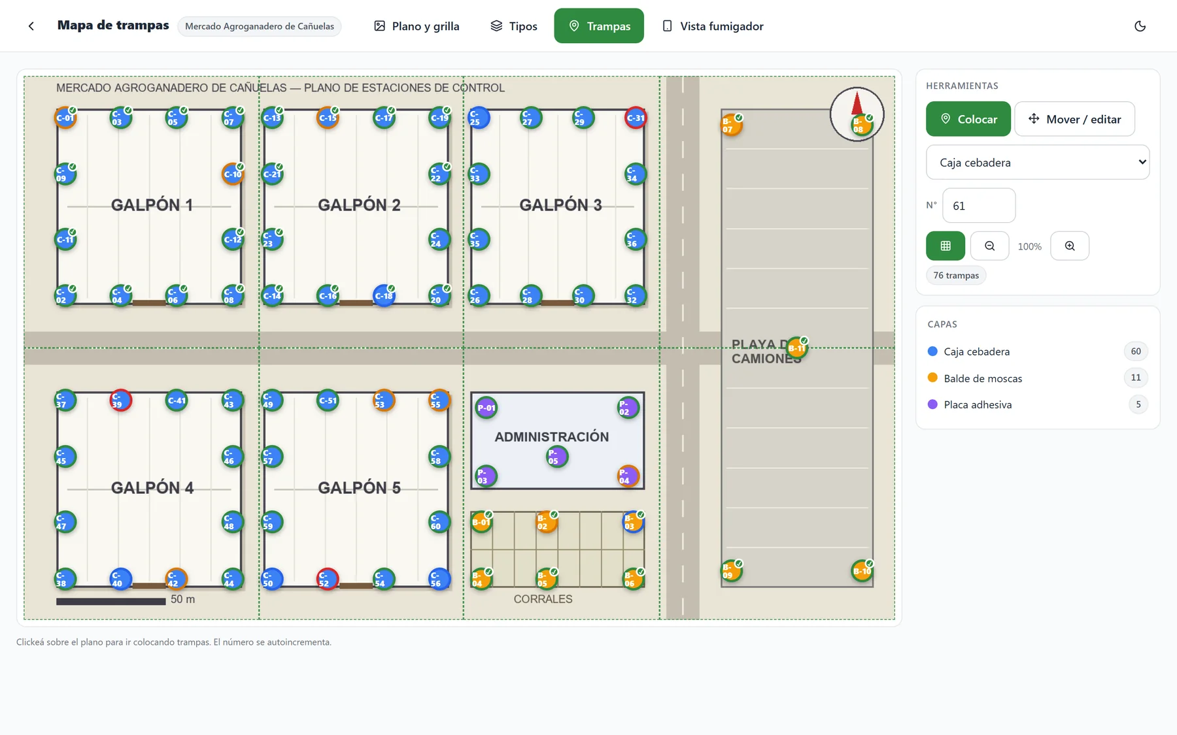The image size is (1177, 735).
Task: Click the 100% zoom level label
Action: click(x=1029, y=246)
